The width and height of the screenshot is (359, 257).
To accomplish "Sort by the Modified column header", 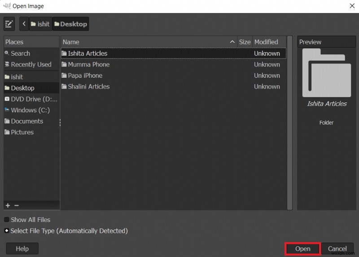I will coord(269,42).
